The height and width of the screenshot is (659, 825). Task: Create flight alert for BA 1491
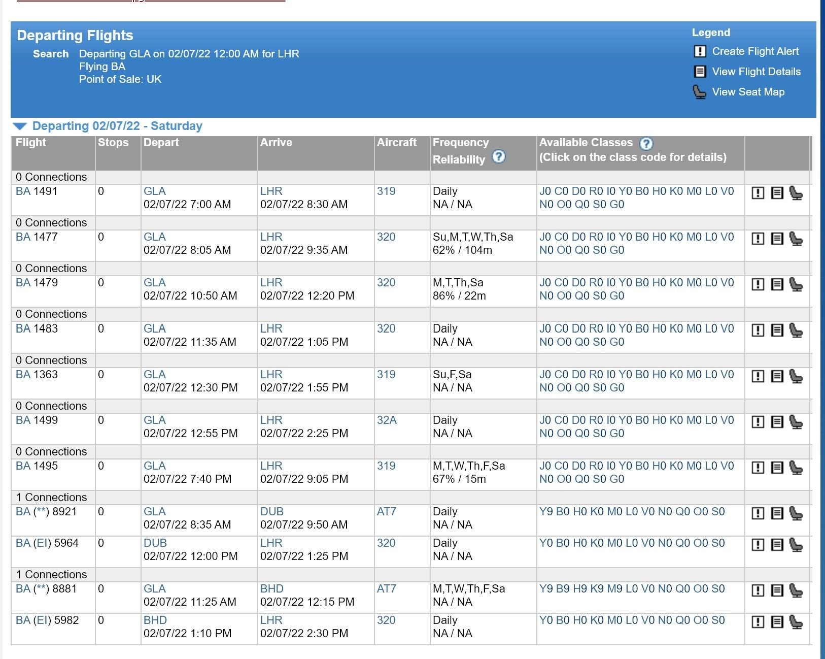tap(758, 193)
